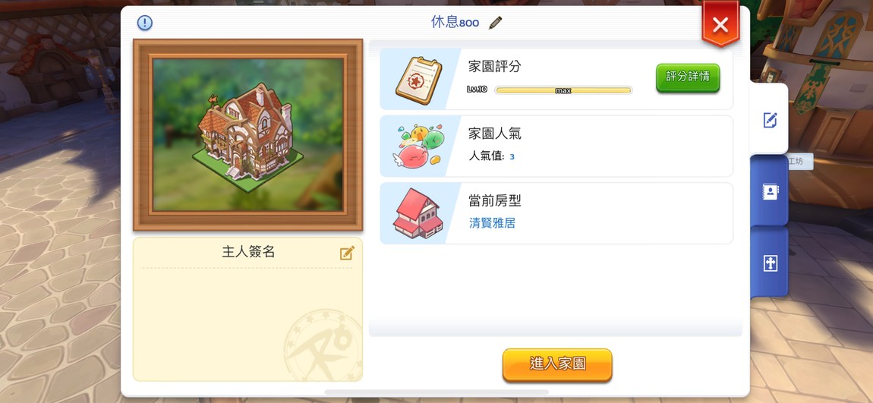Open 評分詳情 rating details
Image resolution: width=873 pixels, height=403 pixels.
point(688,77)
